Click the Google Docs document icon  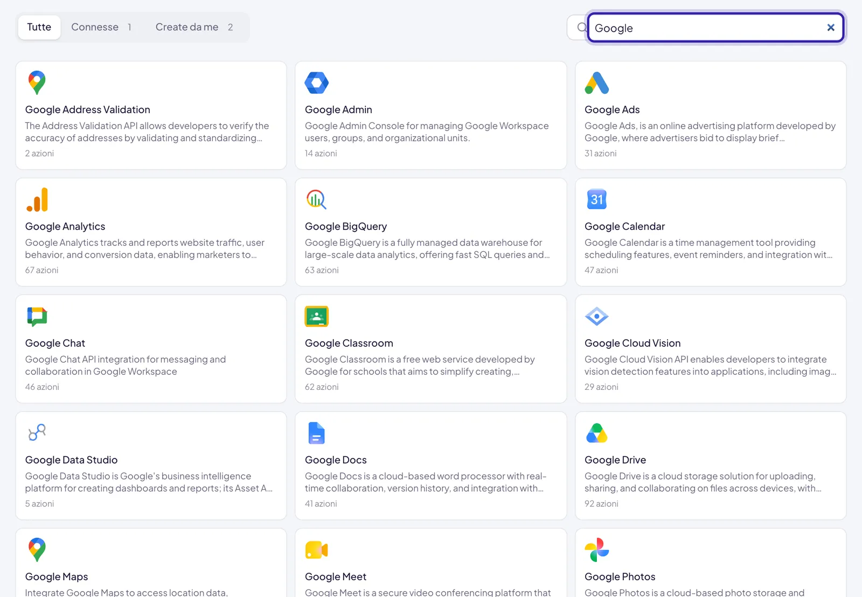(x=316, y=433)
